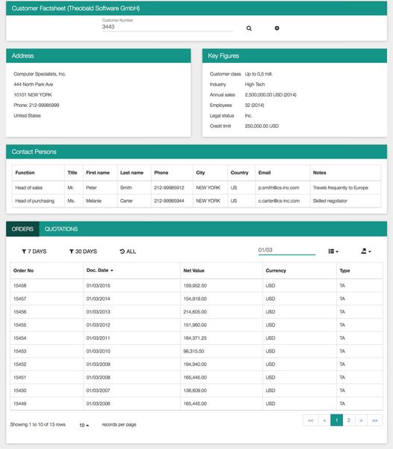Select page 1 in pagination
Screen dimensions: 393x449
tap(337, 421)
